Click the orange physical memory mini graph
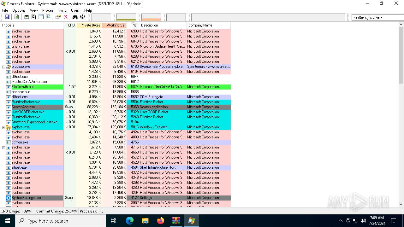Image resolution: width=404 pixels, height=227 pixels. point(151,17)
